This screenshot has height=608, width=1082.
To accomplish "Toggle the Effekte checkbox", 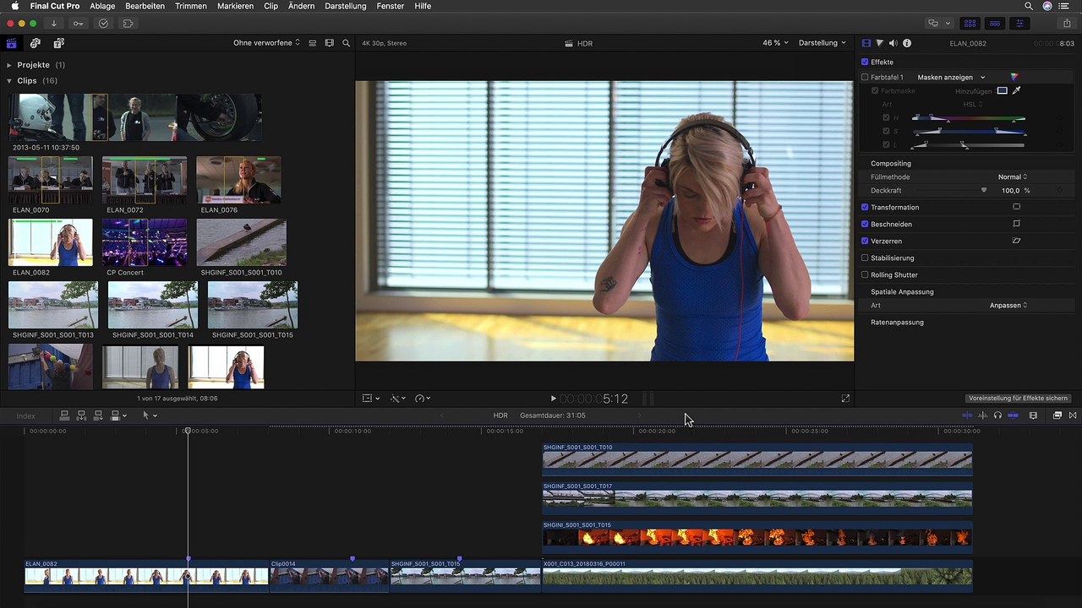I will [865, 62].
